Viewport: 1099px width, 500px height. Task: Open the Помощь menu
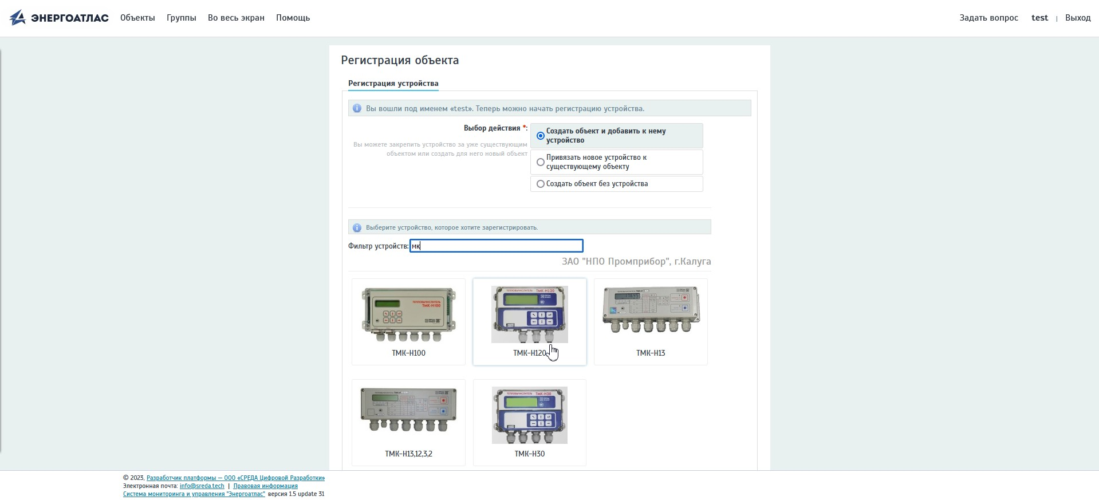click(x=293, y=18)
